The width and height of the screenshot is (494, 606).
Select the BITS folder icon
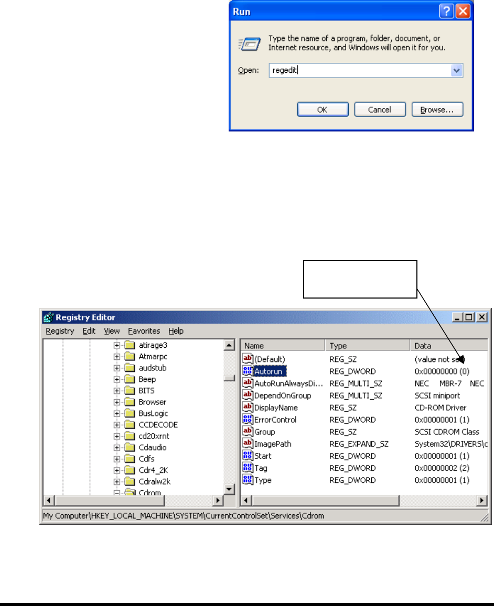[x=130, y=390]
